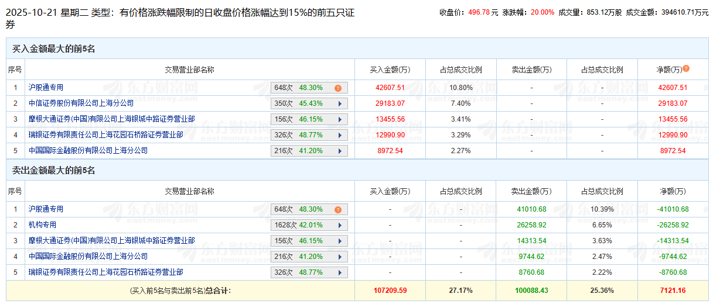The image size is (713, 304).
Task: Click the arrow in the buy-table 摩根大通证券 row
Action: click(339, 119)
